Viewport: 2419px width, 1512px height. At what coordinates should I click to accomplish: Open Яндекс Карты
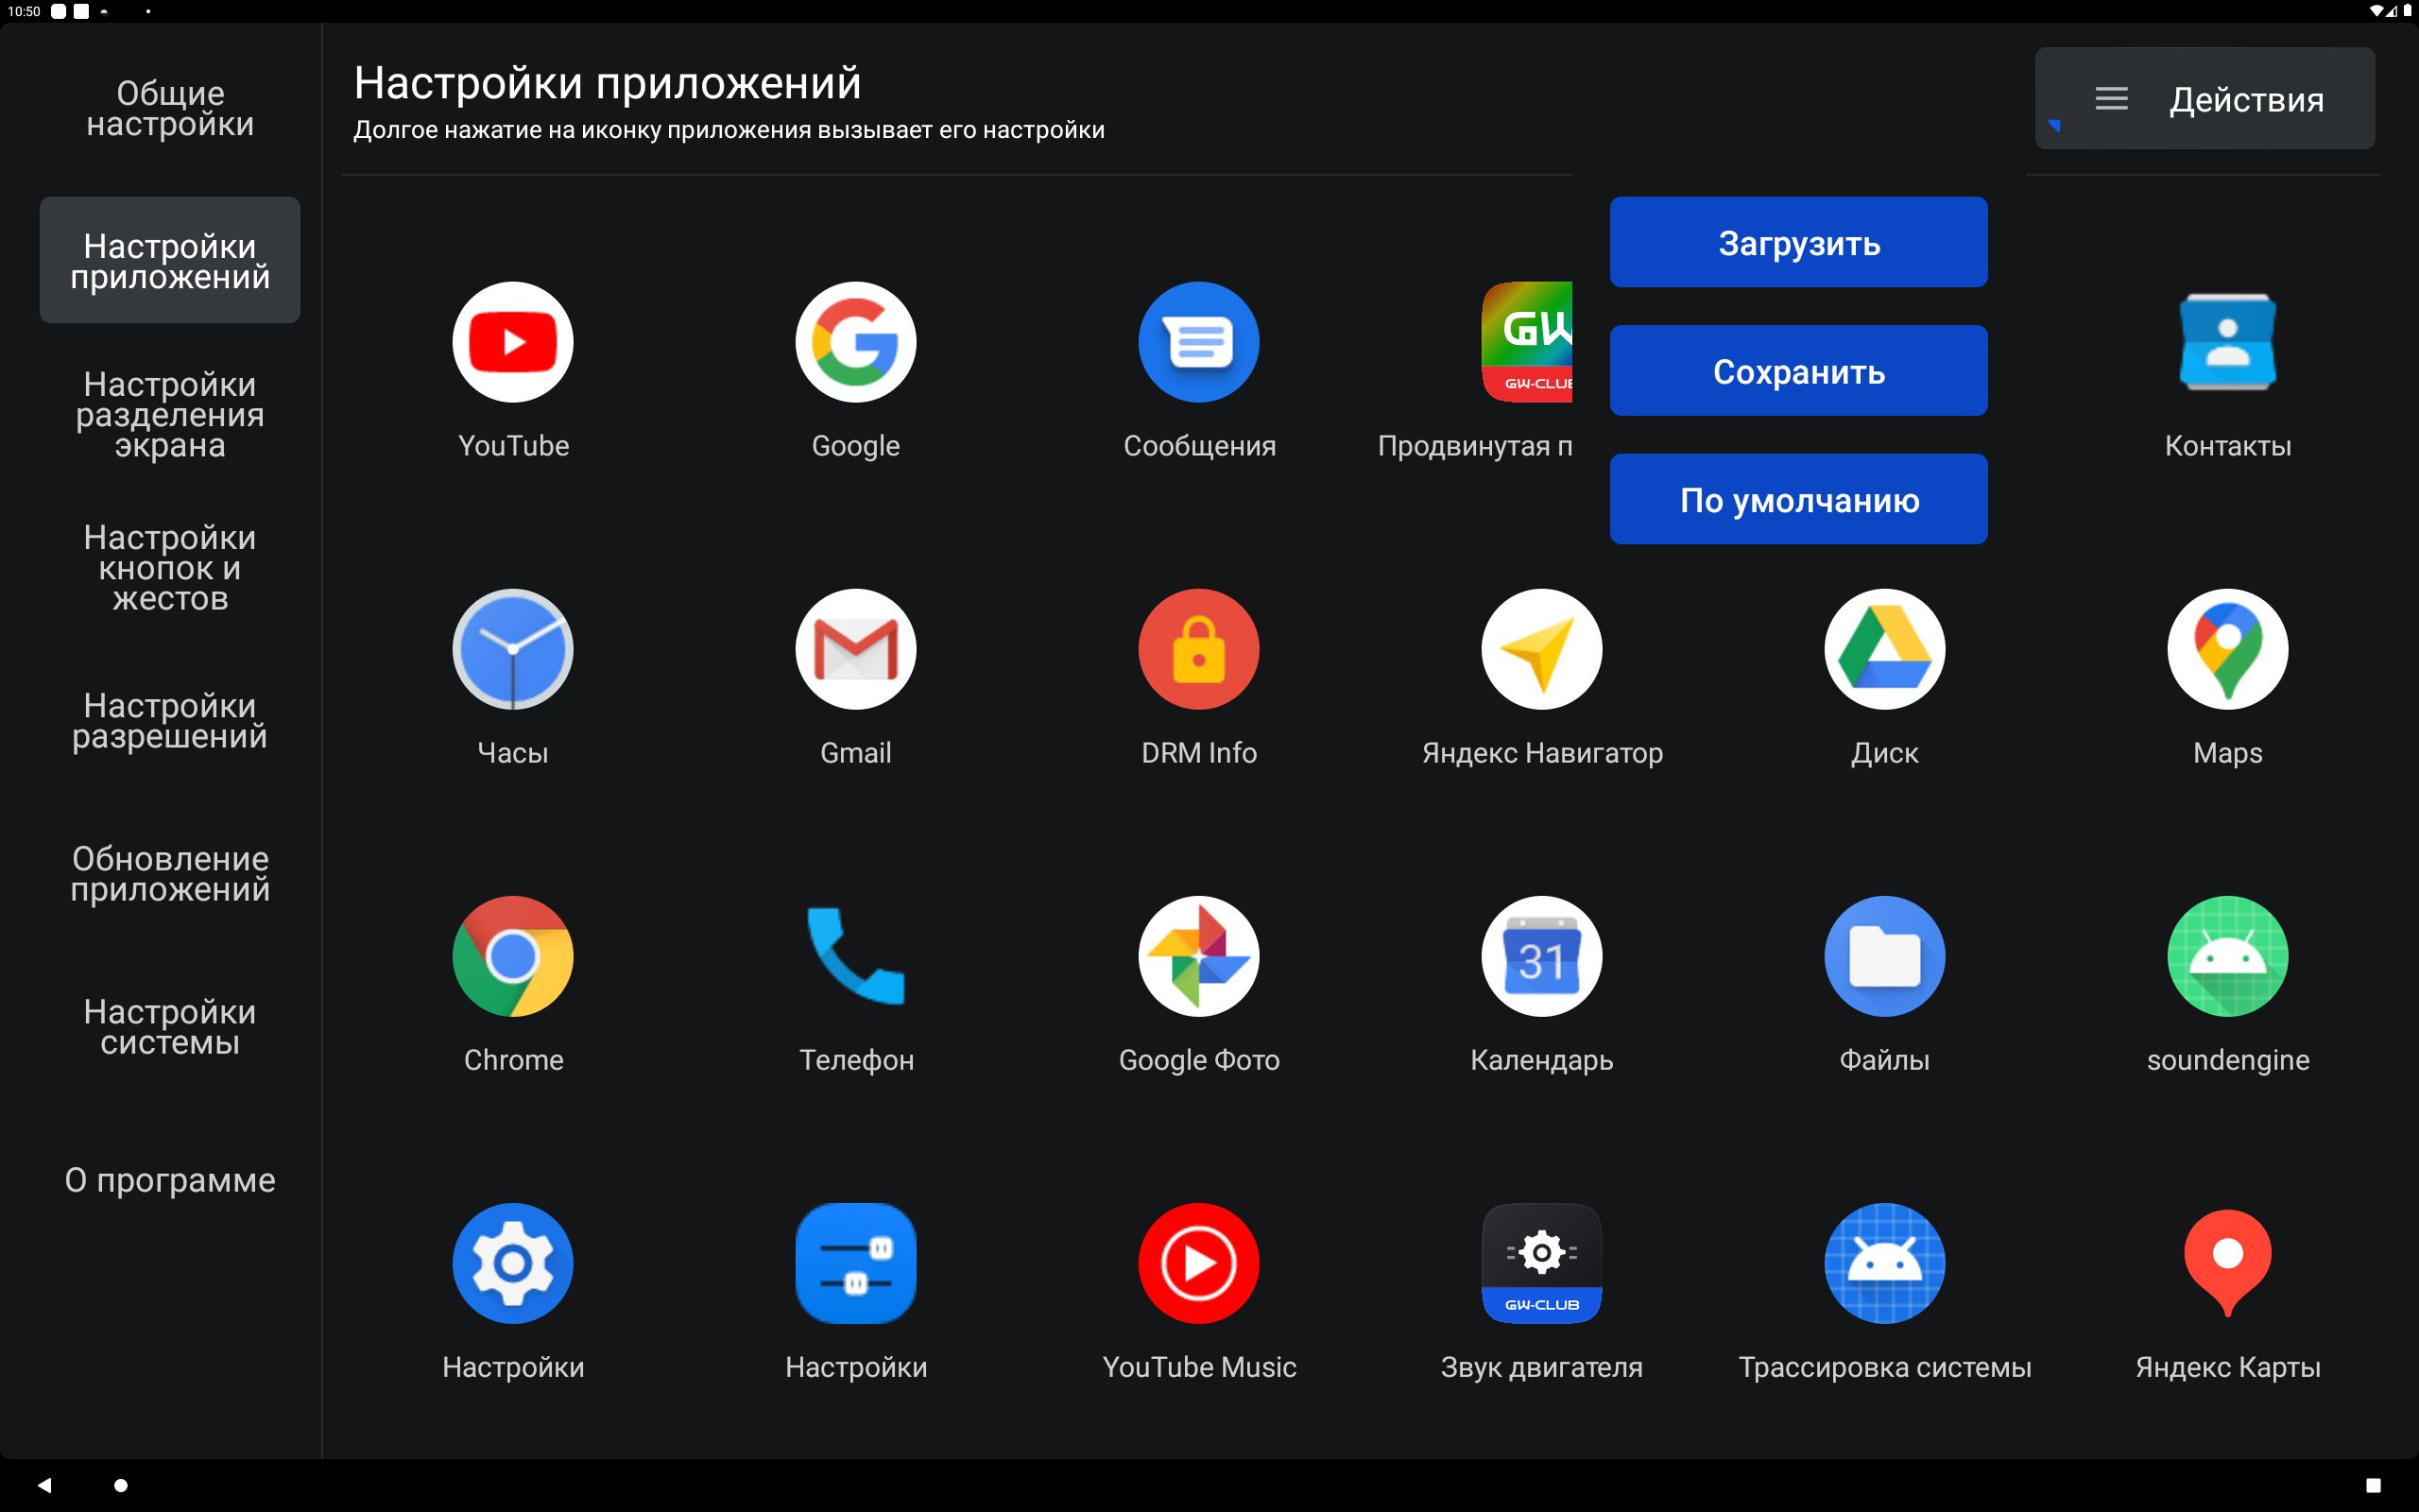pyautogui.click(x=2227, y=1263)
